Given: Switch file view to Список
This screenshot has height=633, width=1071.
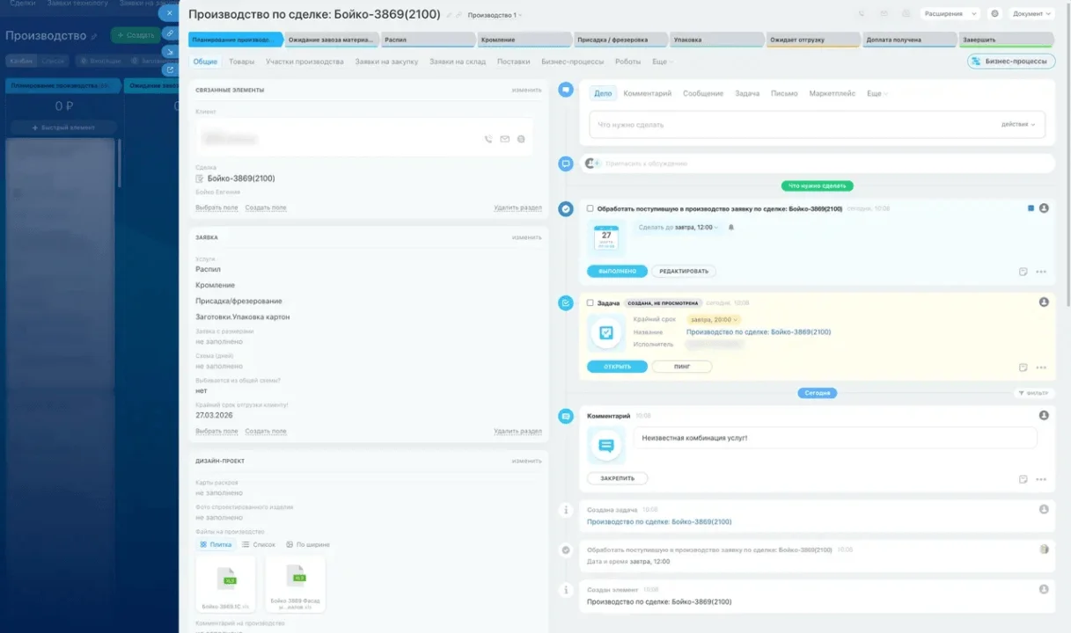Looking at the screenshot, I should pyautogui.click(x=259, y=544).
